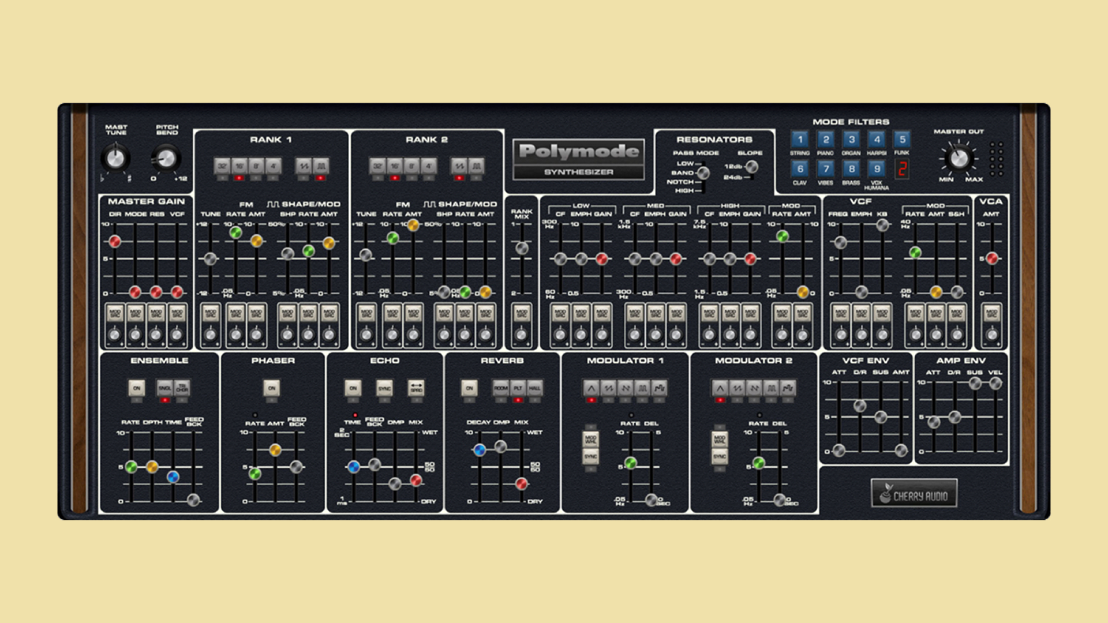1108x623 pixels.
Task: Click the Master Gain DIR red slider
Action: 114,241
